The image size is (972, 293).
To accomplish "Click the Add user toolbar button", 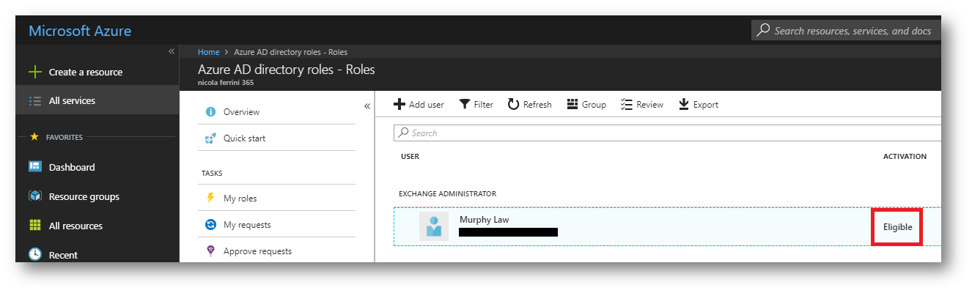I will click(x=419, y=105).
